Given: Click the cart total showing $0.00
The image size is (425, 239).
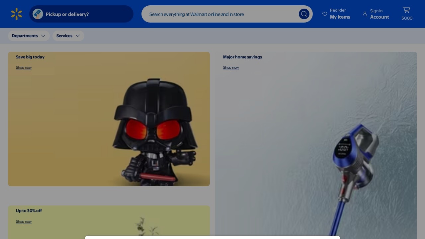Looking at the screenshot, I should [x=407, y=18].
